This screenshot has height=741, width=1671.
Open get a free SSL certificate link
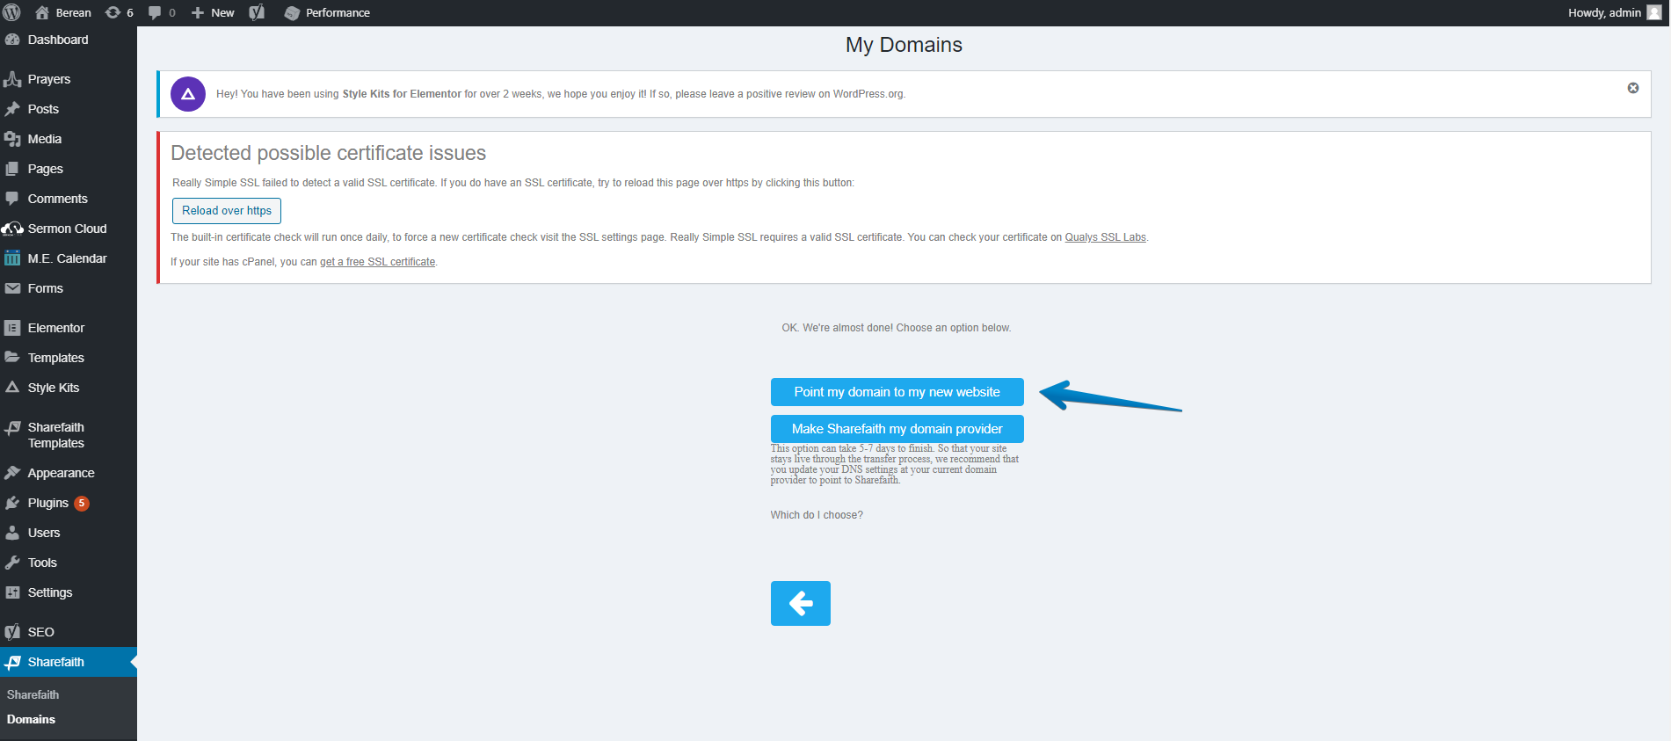click(378, 262)
